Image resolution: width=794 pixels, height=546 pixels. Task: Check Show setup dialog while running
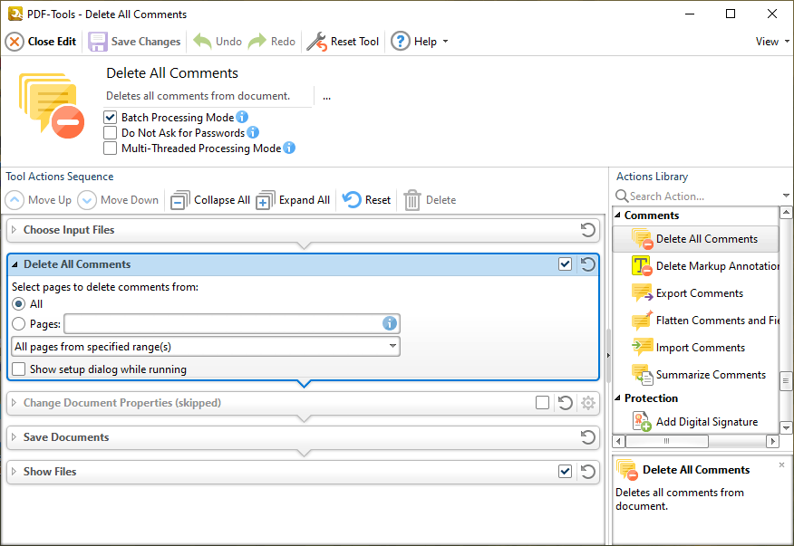pos(19,369)
